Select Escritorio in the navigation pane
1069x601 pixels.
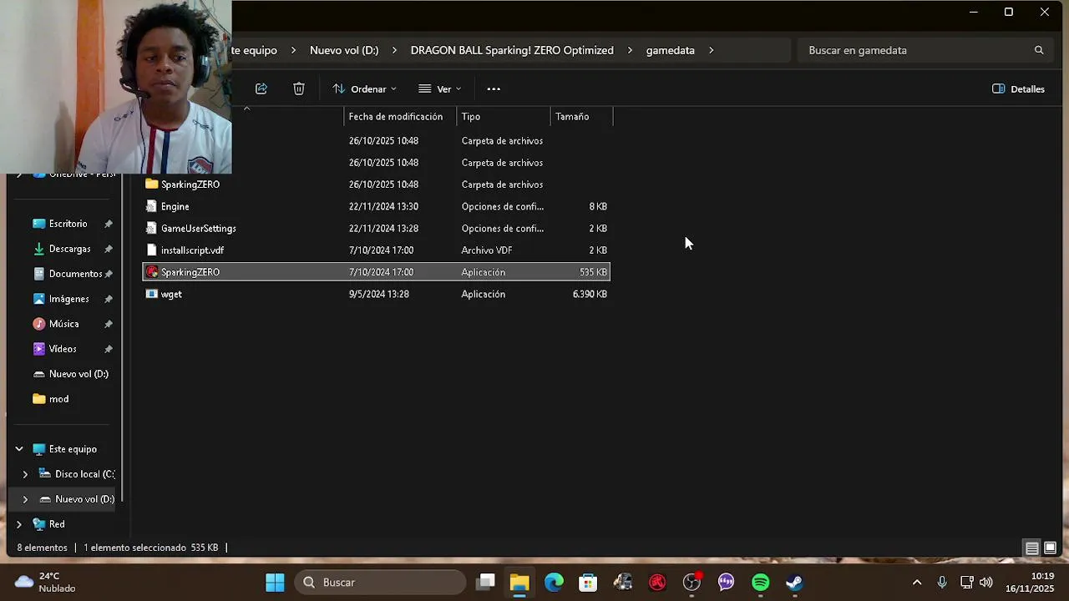[x=68, y=224]
